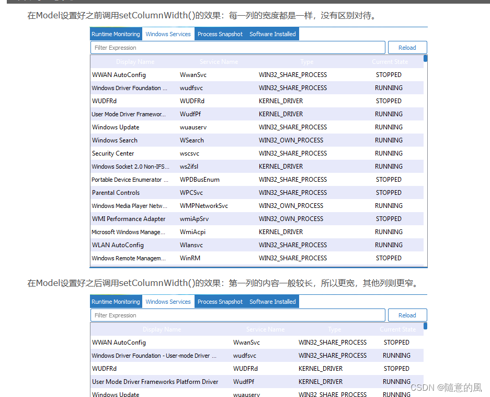This screenshot has height=397, width=490.
Task: Select 'User Mode Driver Frameworks Platform Driver' row
Action: click(x=257, y=382)
